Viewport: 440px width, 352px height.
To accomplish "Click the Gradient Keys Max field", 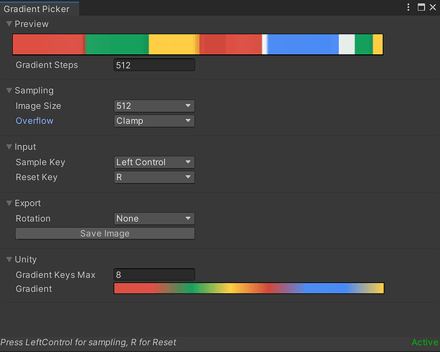I will 154,274.
